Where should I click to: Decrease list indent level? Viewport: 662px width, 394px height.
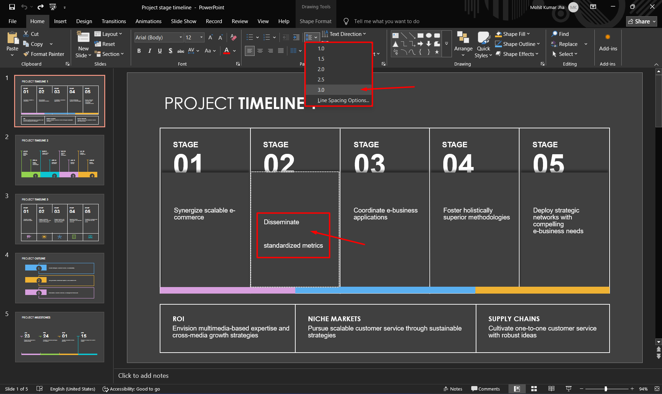click(286, 37)
